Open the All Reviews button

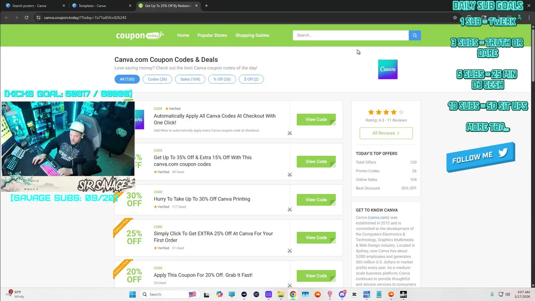click(386, 133)
